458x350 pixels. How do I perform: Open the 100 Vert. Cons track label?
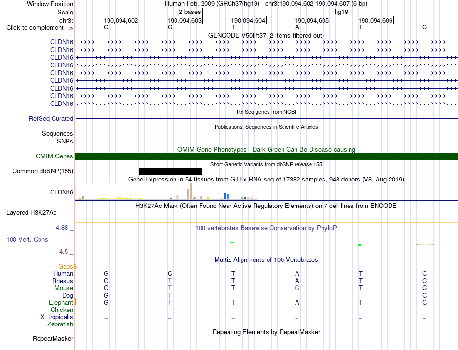(27, 239)
